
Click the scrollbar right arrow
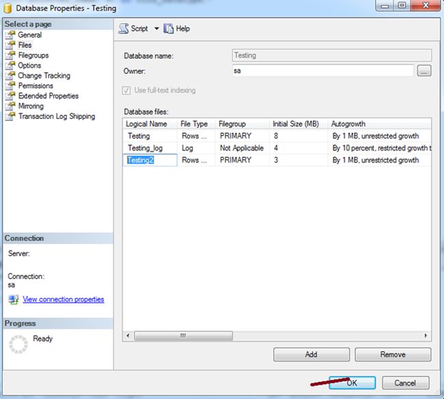click(426, 336)
